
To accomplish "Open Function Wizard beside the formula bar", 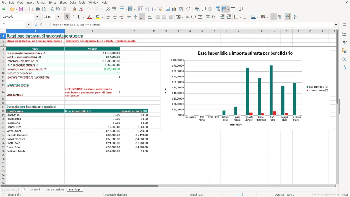I will point(36,25).
